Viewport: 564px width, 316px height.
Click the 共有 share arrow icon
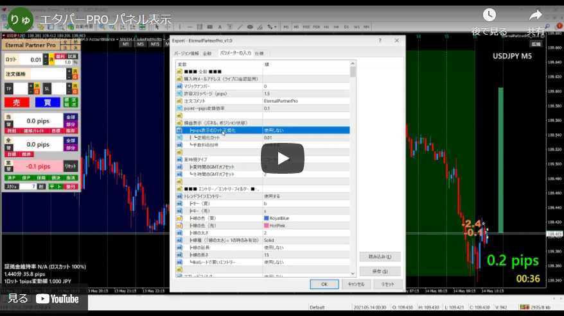click(536, 15)
